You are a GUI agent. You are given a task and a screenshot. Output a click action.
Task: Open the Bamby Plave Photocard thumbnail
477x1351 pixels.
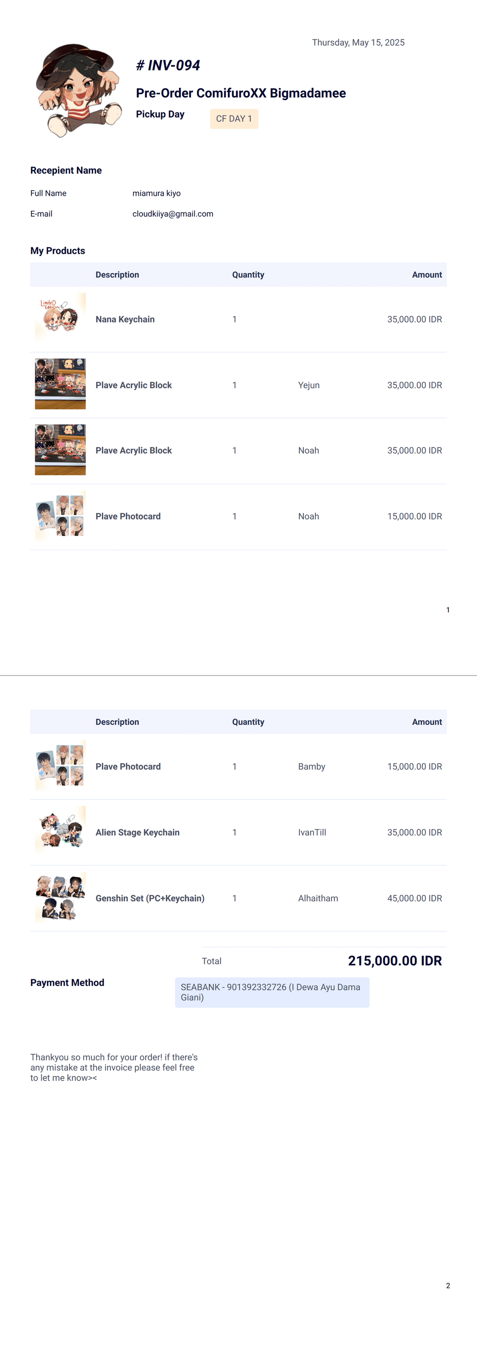[60, 766]
